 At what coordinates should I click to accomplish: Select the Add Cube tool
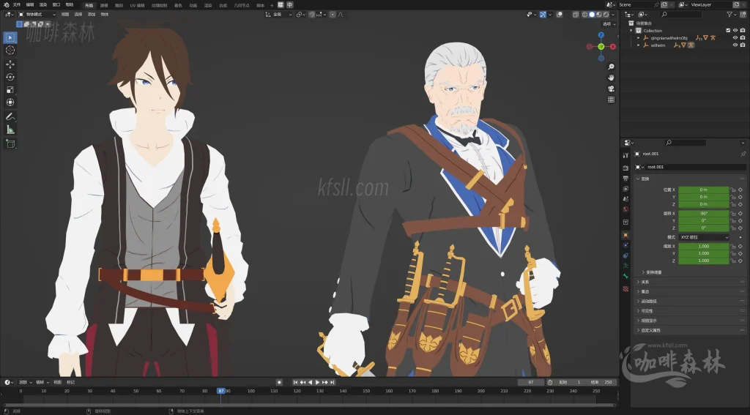click(10, 143)
